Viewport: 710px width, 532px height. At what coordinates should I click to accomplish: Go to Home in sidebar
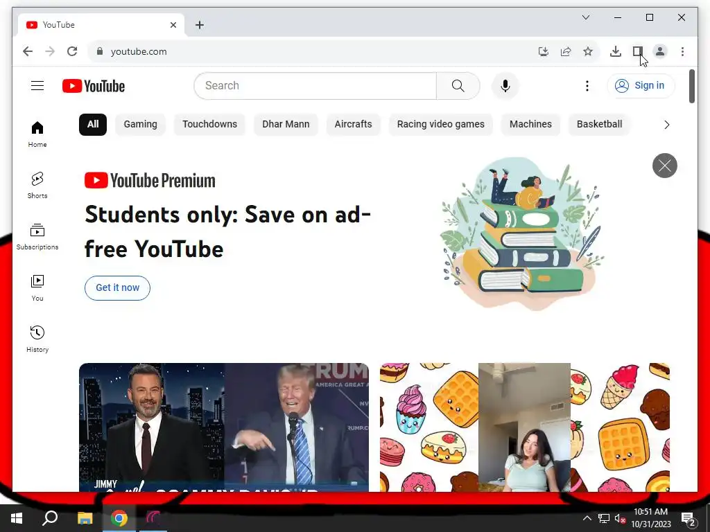pyautogui.click(x=37, y=134)
